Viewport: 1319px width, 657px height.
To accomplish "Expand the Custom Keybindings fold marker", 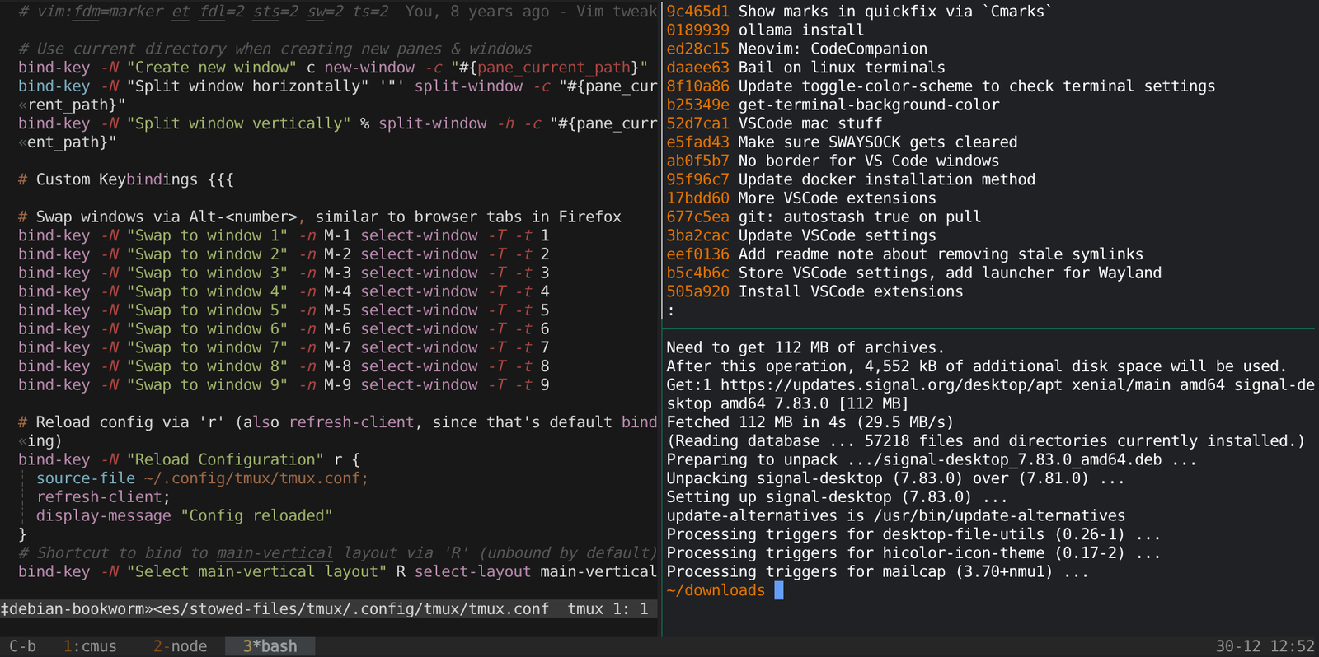I will [221, 179].
